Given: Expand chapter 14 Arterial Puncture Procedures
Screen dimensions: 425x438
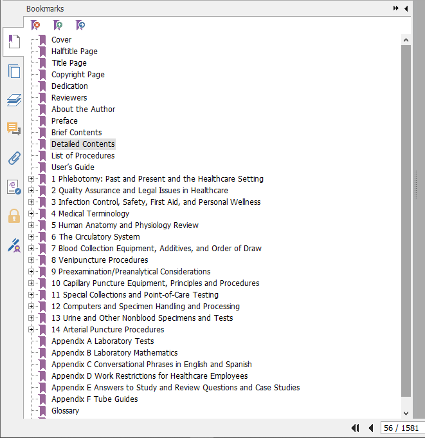Looking at the screenshot, I should pyautogui.click(x=31, y=330).
